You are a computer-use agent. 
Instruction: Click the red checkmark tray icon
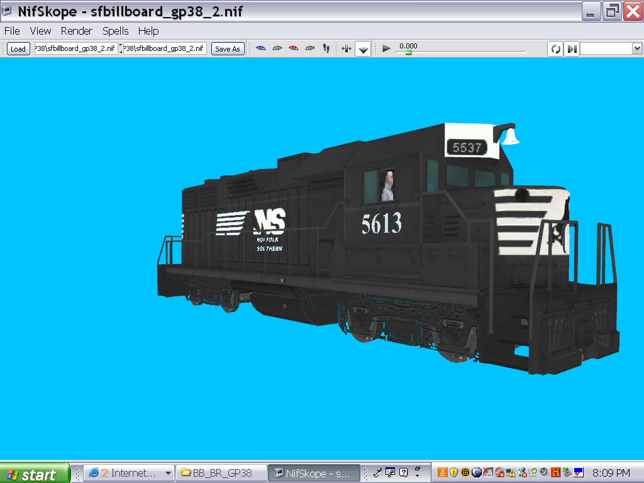pos(579,473)
